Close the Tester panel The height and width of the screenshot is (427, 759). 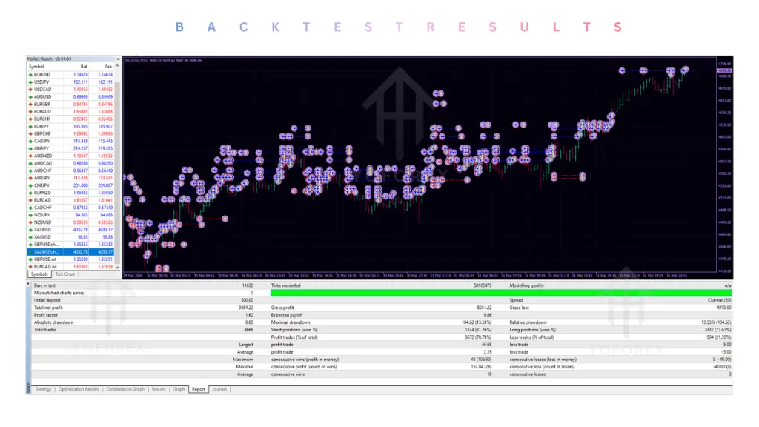[x=28, y=284]
